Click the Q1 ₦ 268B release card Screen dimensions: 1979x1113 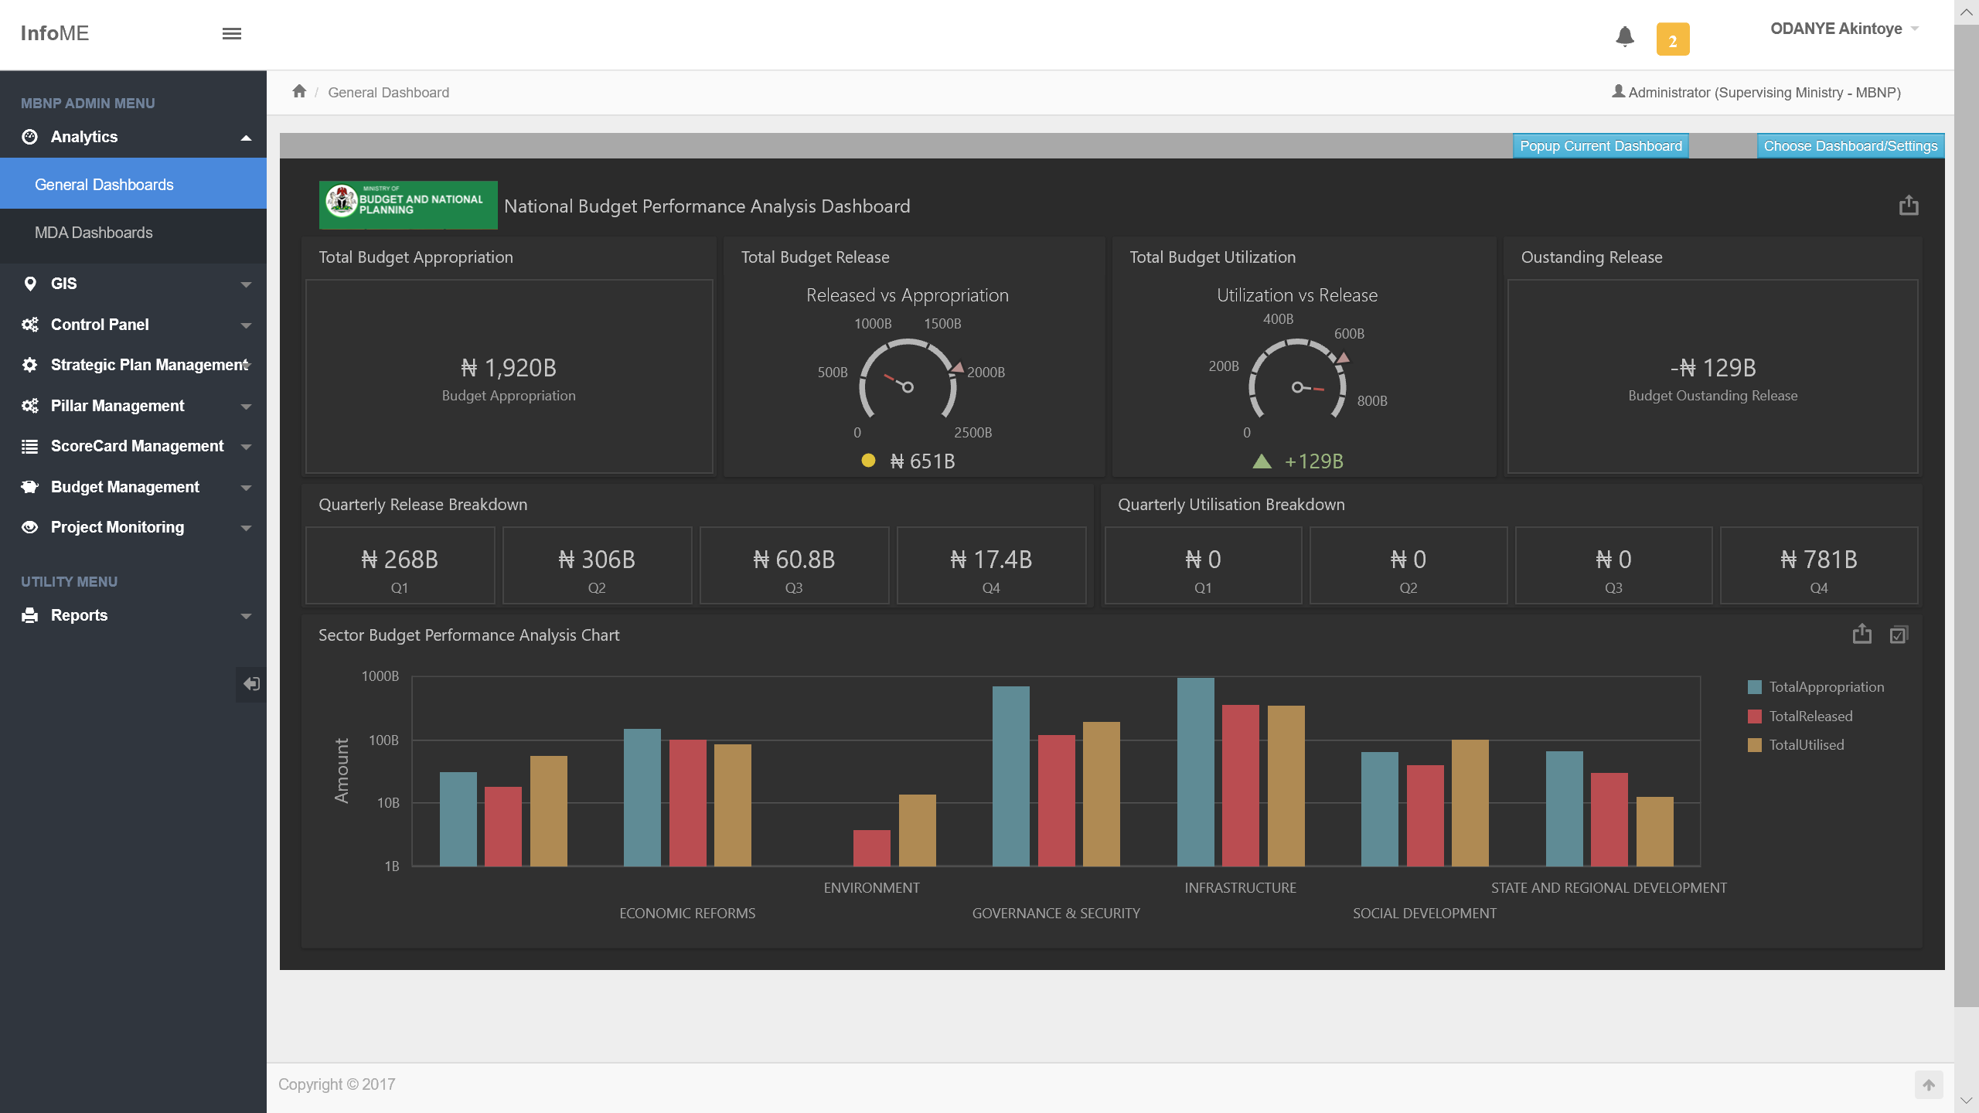pos(400,566)
